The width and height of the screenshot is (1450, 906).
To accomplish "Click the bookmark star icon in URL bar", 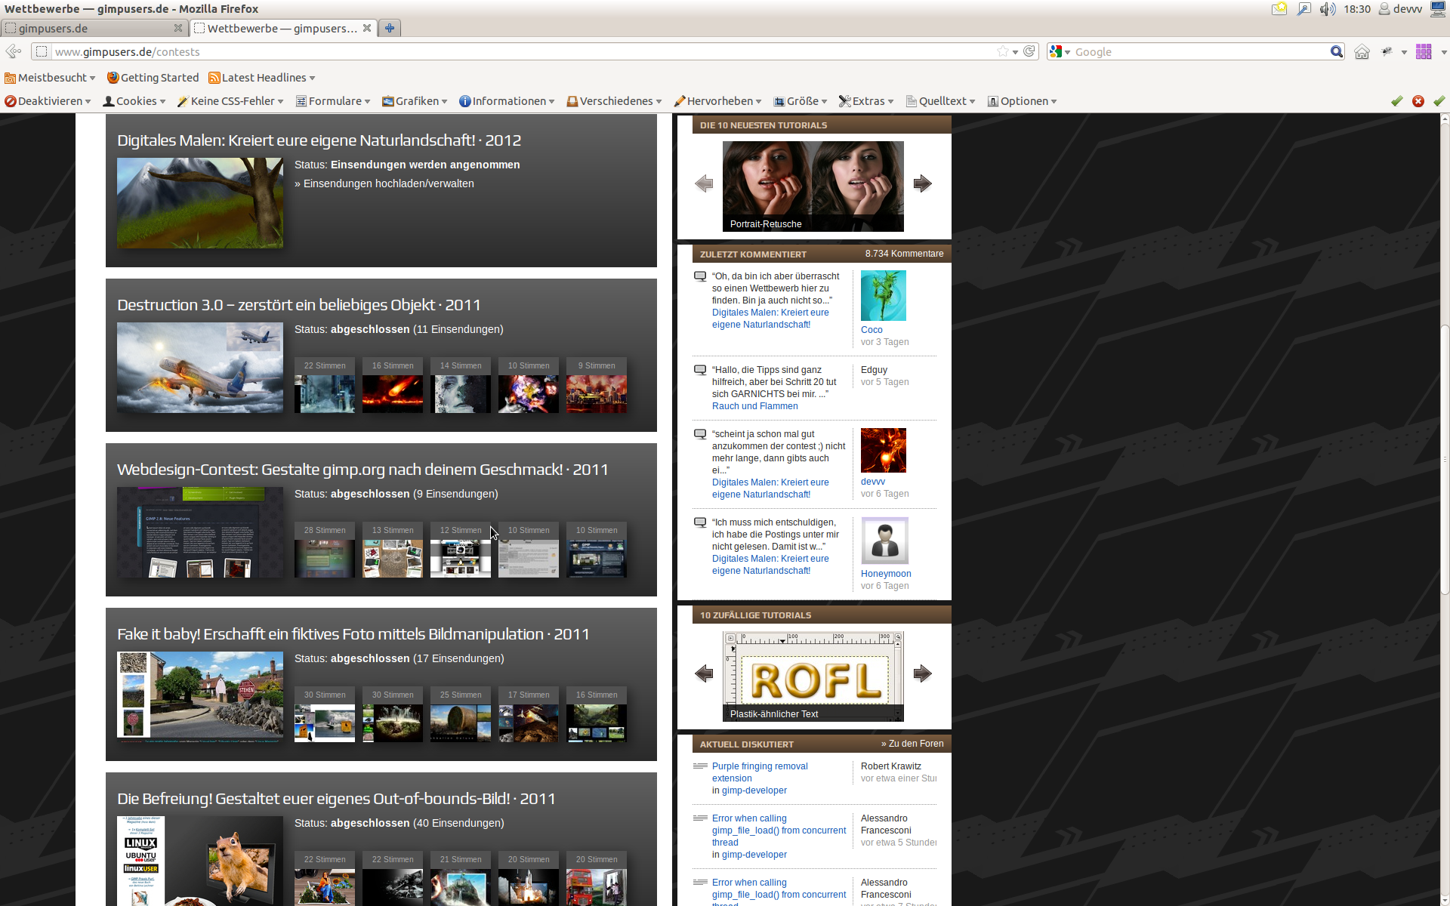I will pos(1003,51).
